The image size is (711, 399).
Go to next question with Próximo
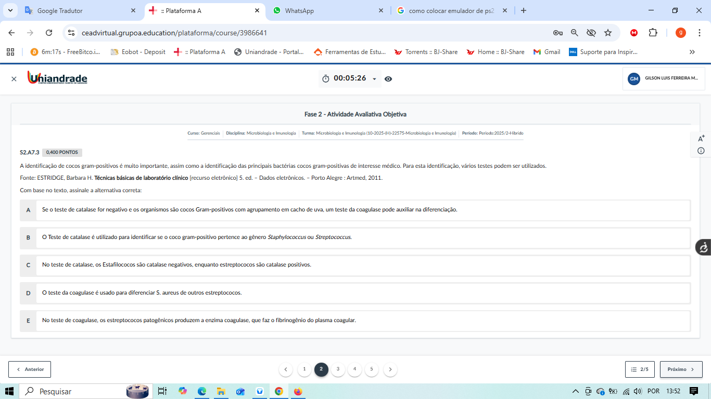click(681, 369)
